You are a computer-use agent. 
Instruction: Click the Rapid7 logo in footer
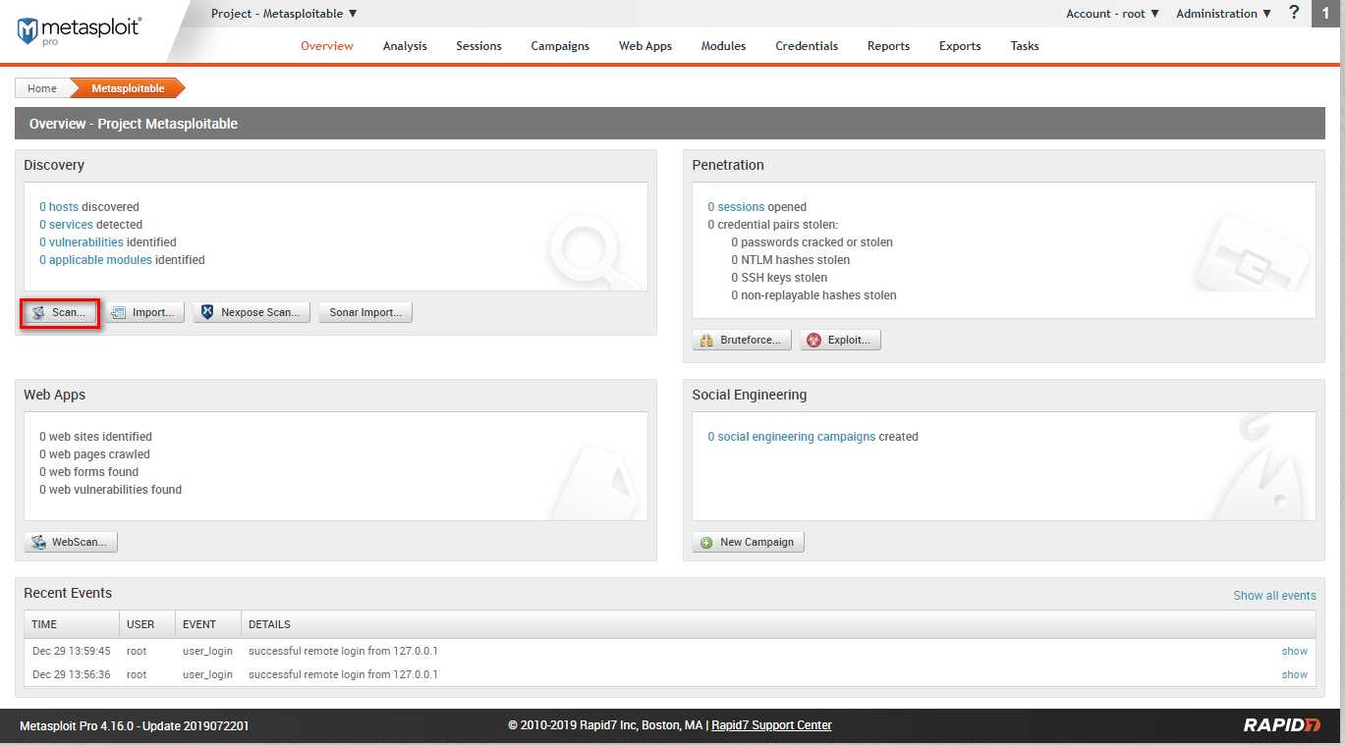[x=1282, y=725]
